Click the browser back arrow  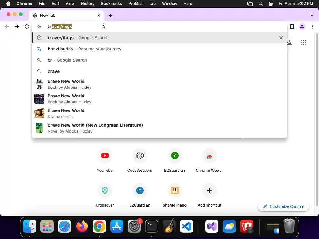point(7,26)
